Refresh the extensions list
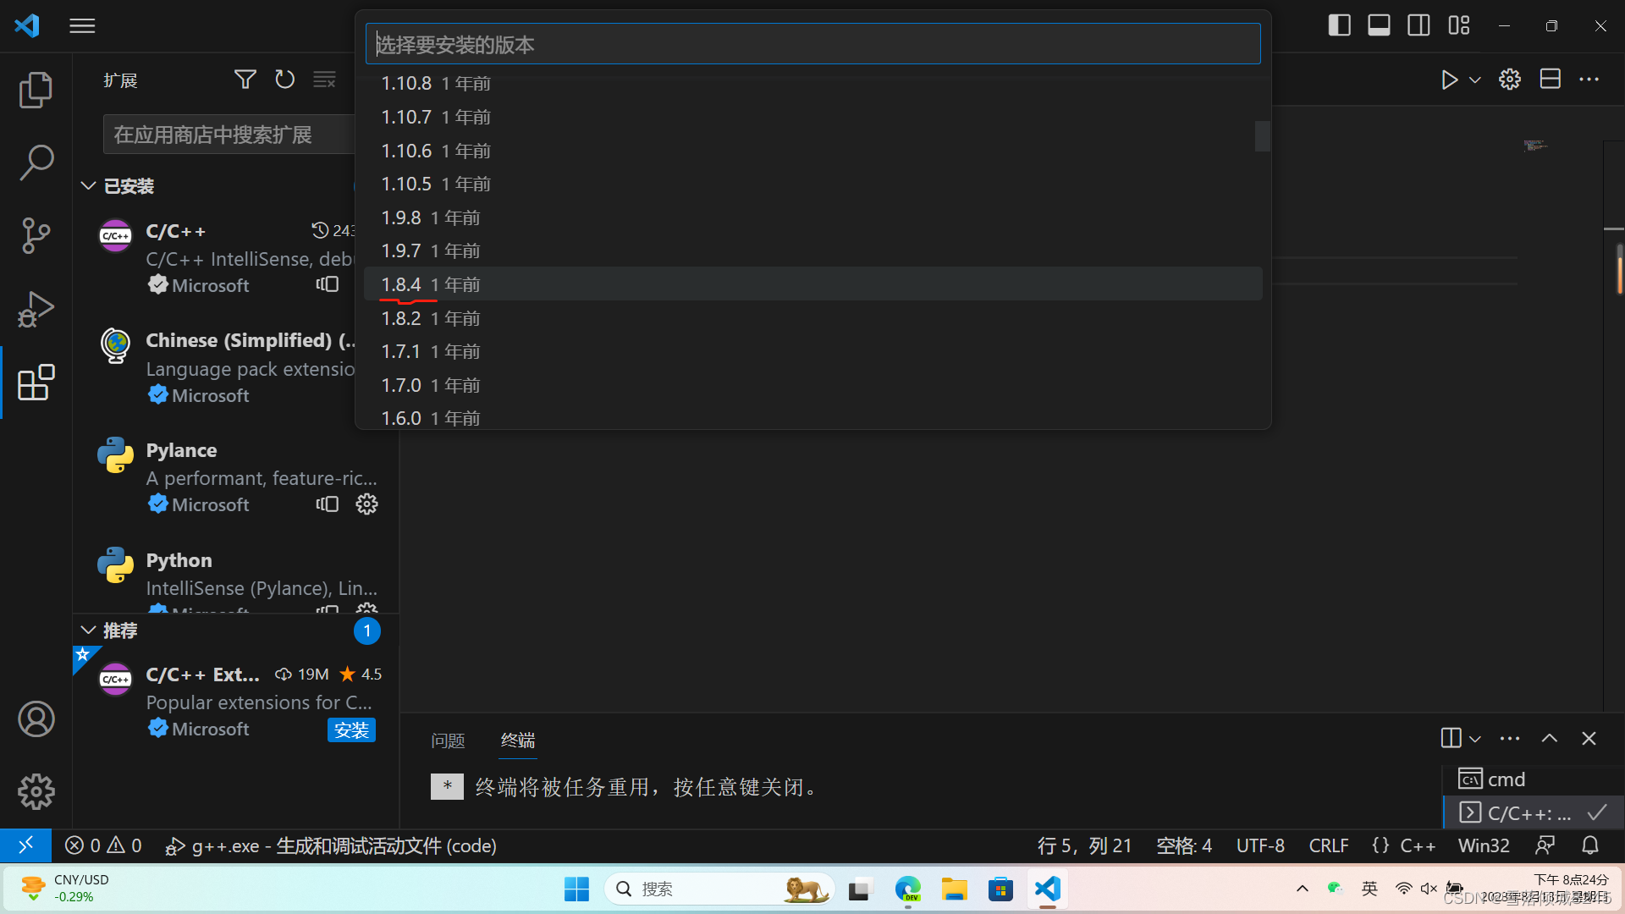The width and height of the screenshot is (1625, 914). pos(285,80)
